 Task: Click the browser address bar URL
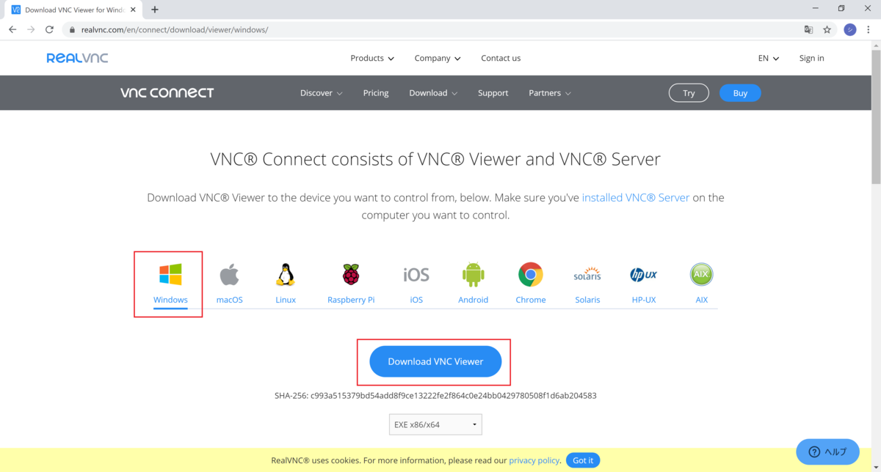[x=175, y=30]
